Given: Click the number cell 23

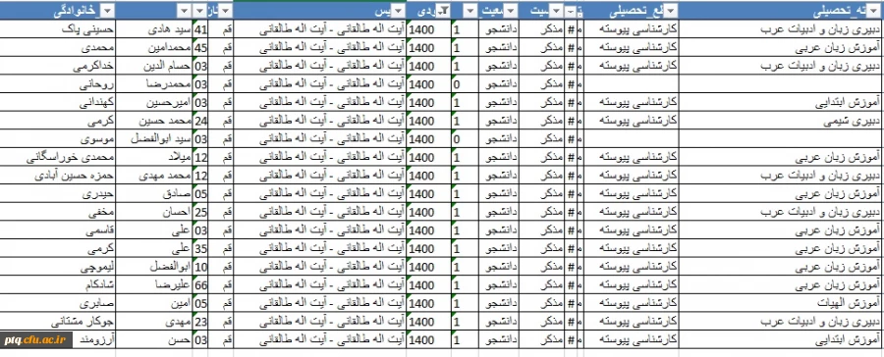Looking at the screenshot, I should (200, 322).
